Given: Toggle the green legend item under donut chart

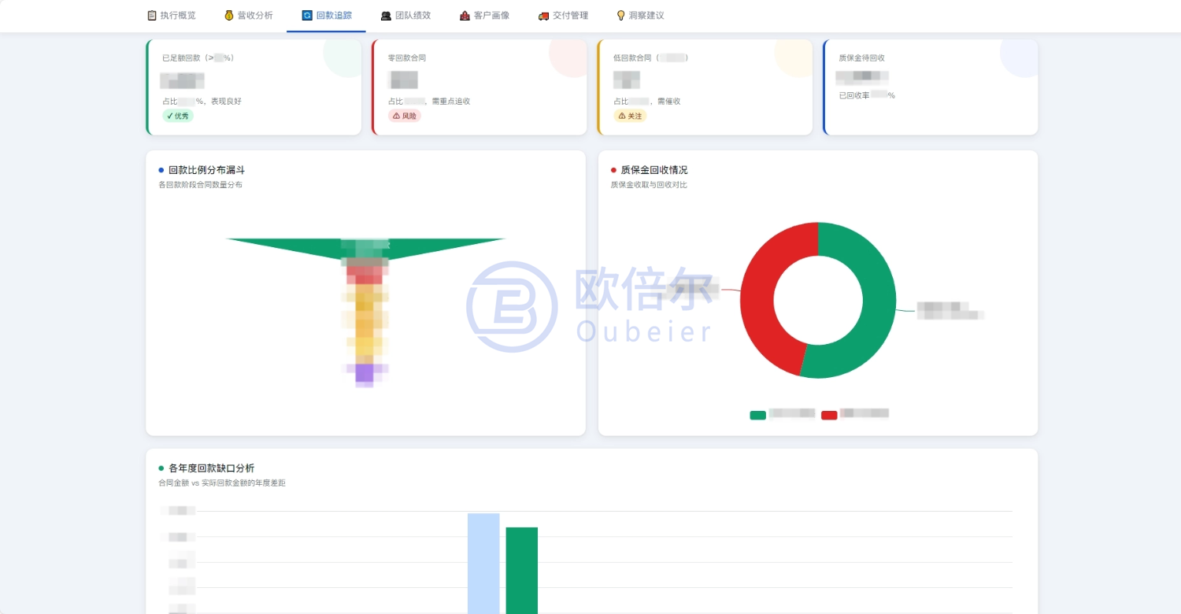Looking at the screenshot, I should (x=782, y=414).
